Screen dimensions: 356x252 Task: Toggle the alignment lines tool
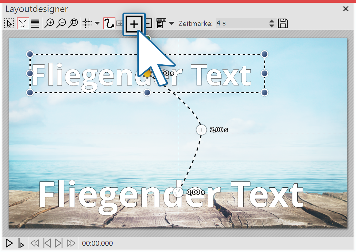[x=35, y=23]
